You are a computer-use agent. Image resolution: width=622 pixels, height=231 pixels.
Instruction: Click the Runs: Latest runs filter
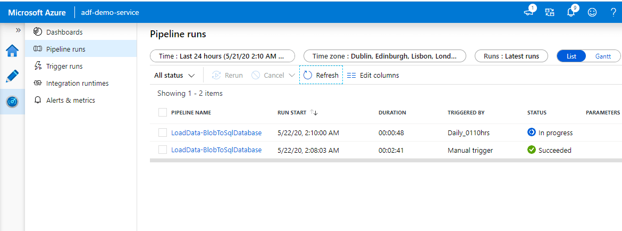pos(511,56)
